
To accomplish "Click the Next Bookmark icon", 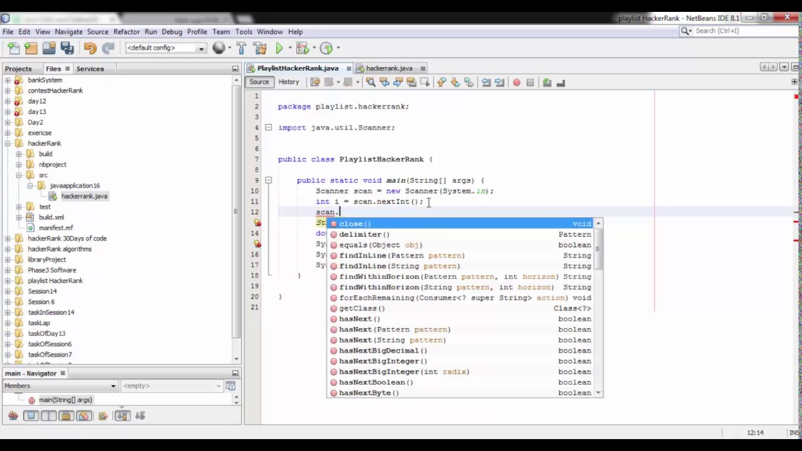I will [x=456, y=82].
